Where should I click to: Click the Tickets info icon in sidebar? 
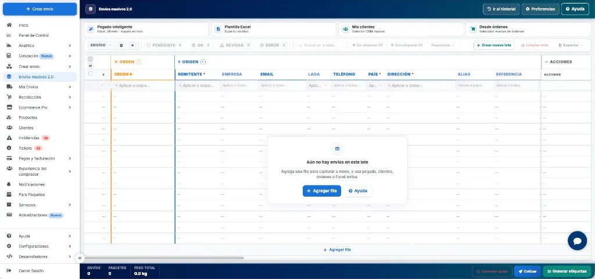pyautogui.click(x=9, y=148)
